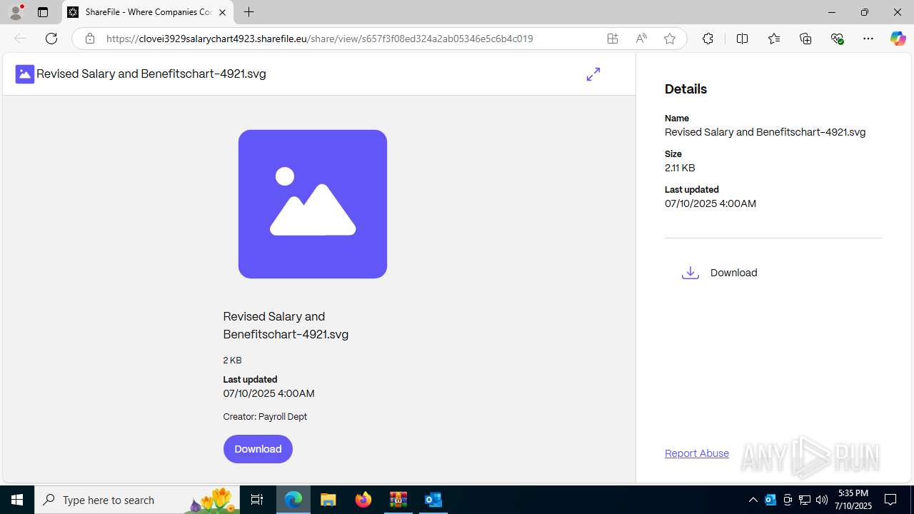Open Microsoft Edge from taskbar
This screenshot has height=514, width=914.
coord(293,500)
